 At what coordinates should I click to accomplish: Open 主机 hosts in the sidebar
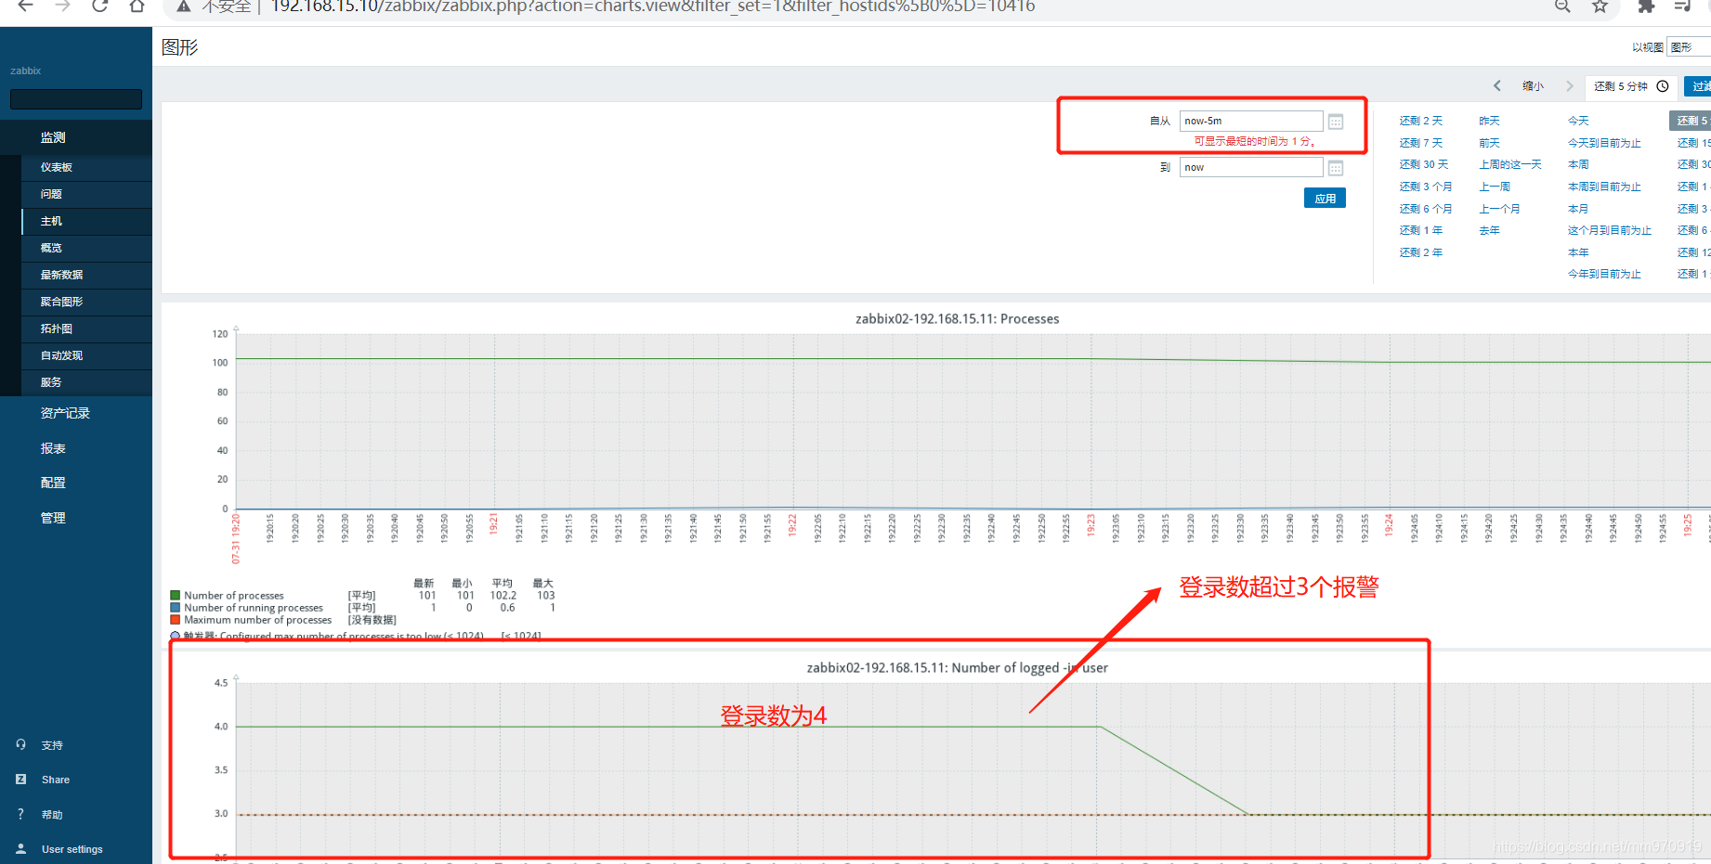(x=86, y=222)
